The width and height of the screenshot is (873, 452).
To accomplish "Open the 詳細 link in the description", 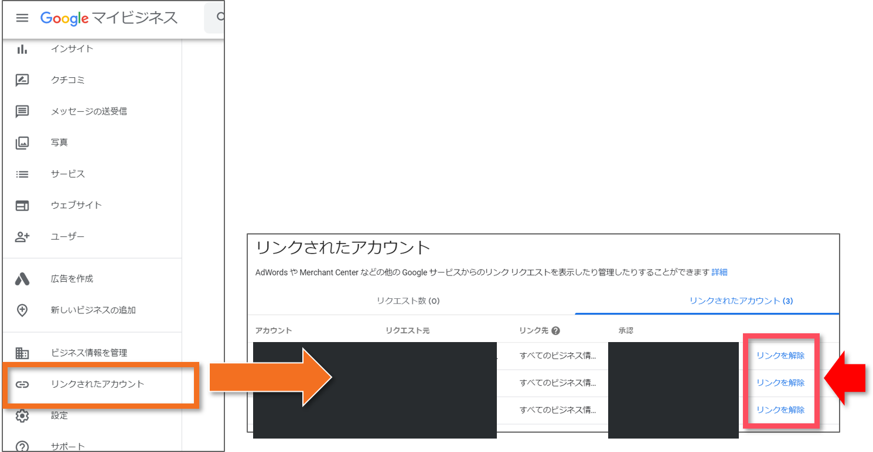I will pos(720,272).
